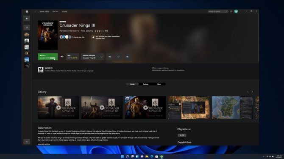Open the gallery screenshot with two characters talking
The height and width of the screenshot is (159, 284).
point(189,107)
